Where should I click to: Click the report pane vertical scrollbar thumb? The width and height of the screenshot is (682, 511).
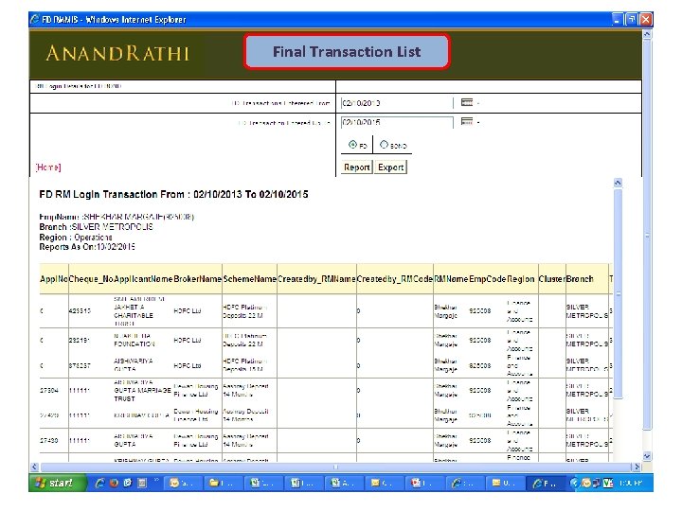(x=618, y=293)
